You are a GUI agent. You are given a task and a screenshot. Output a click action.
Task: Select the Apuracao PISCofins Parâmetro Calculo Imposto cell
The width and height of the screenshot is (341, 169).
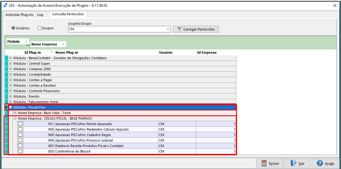point(106,129)
